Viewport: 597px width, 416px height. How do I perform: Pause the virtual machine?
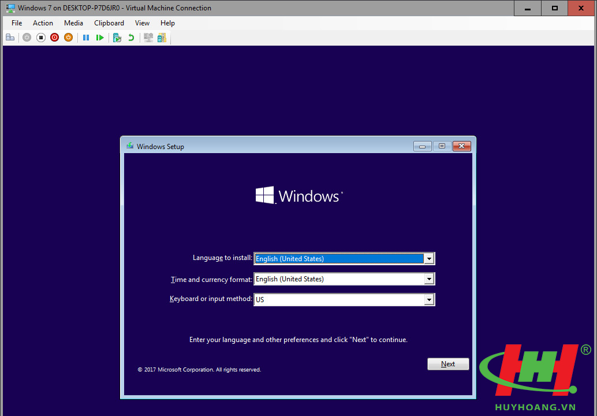click(86, 38)
